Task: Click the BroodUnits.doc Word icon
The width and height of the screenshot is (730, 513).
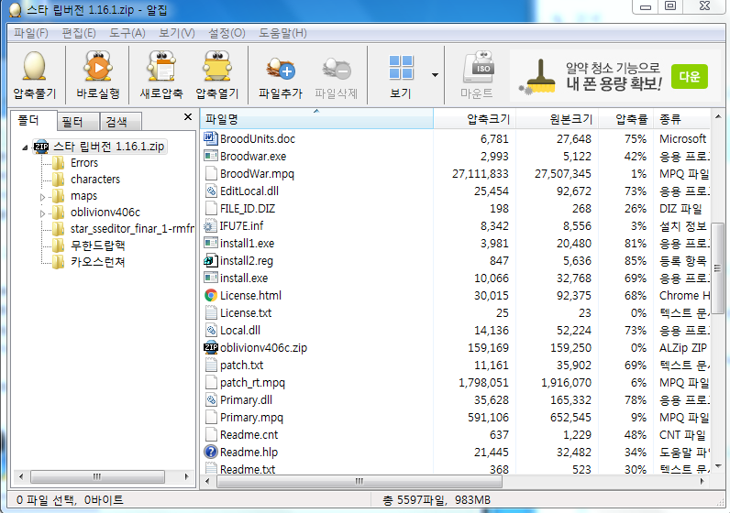Action: click(x=211, y=138)
